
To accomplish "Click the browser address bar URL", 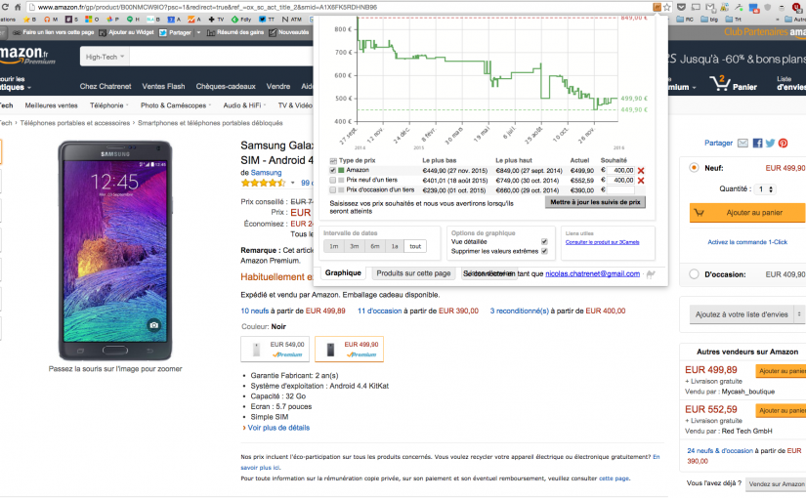I will click(207, 7).
